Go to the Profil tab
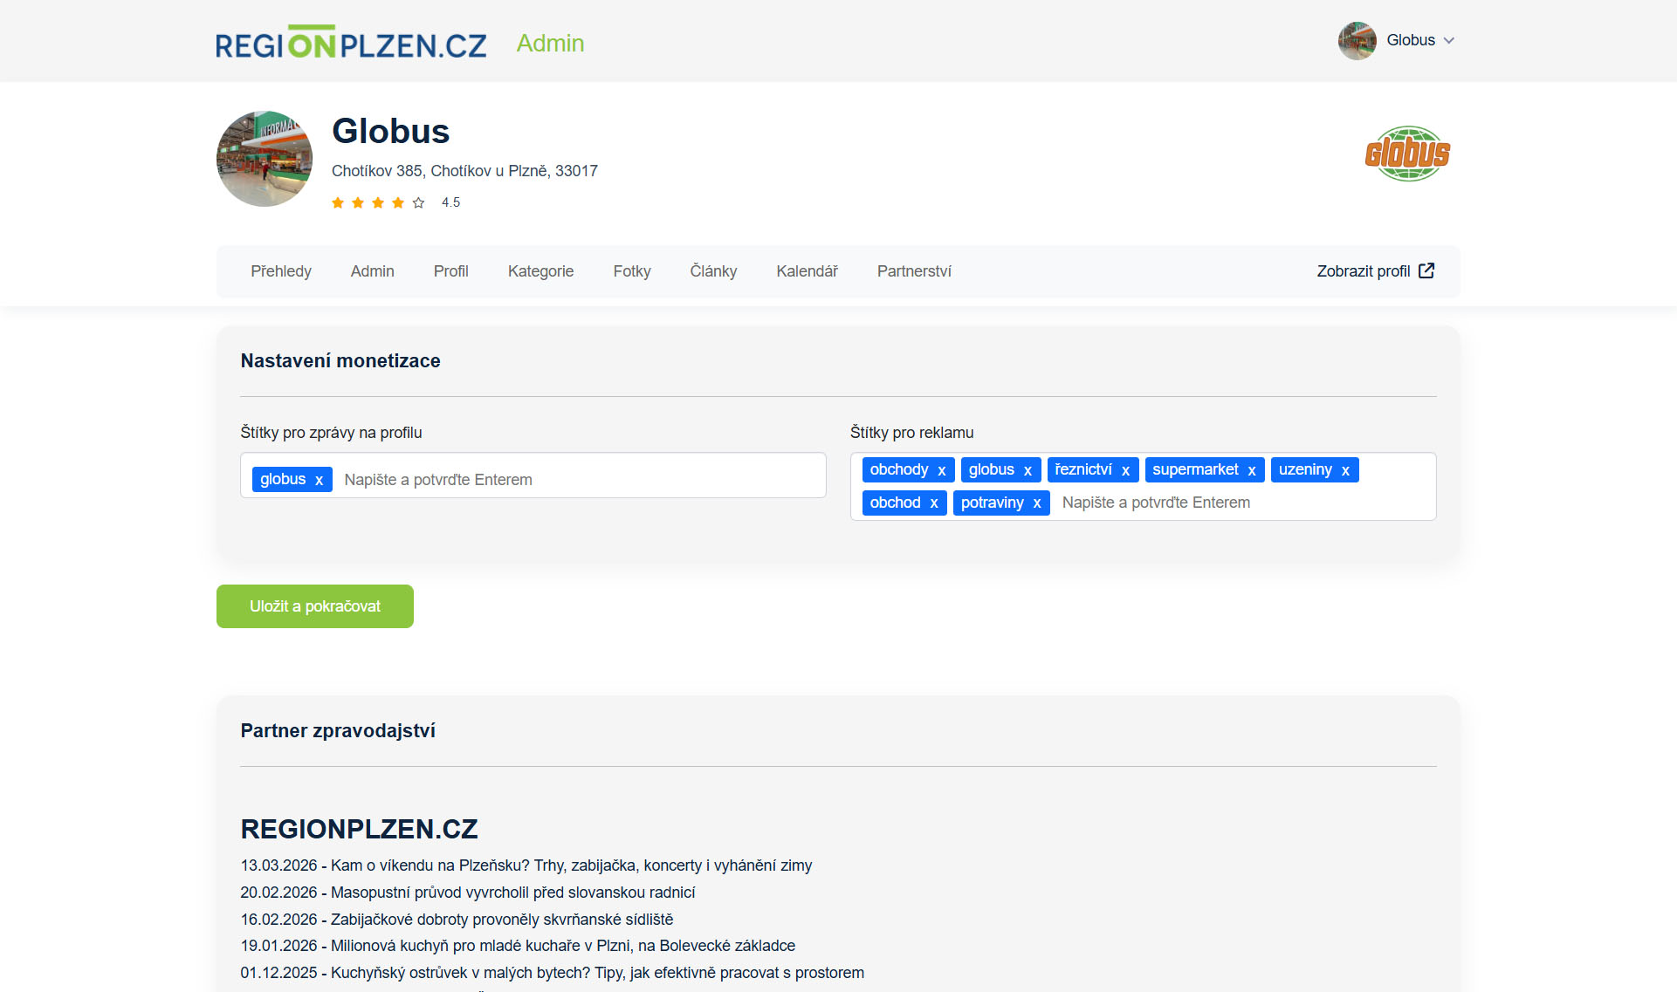This screenshot has height=992, width=1677. click(451, 271)
